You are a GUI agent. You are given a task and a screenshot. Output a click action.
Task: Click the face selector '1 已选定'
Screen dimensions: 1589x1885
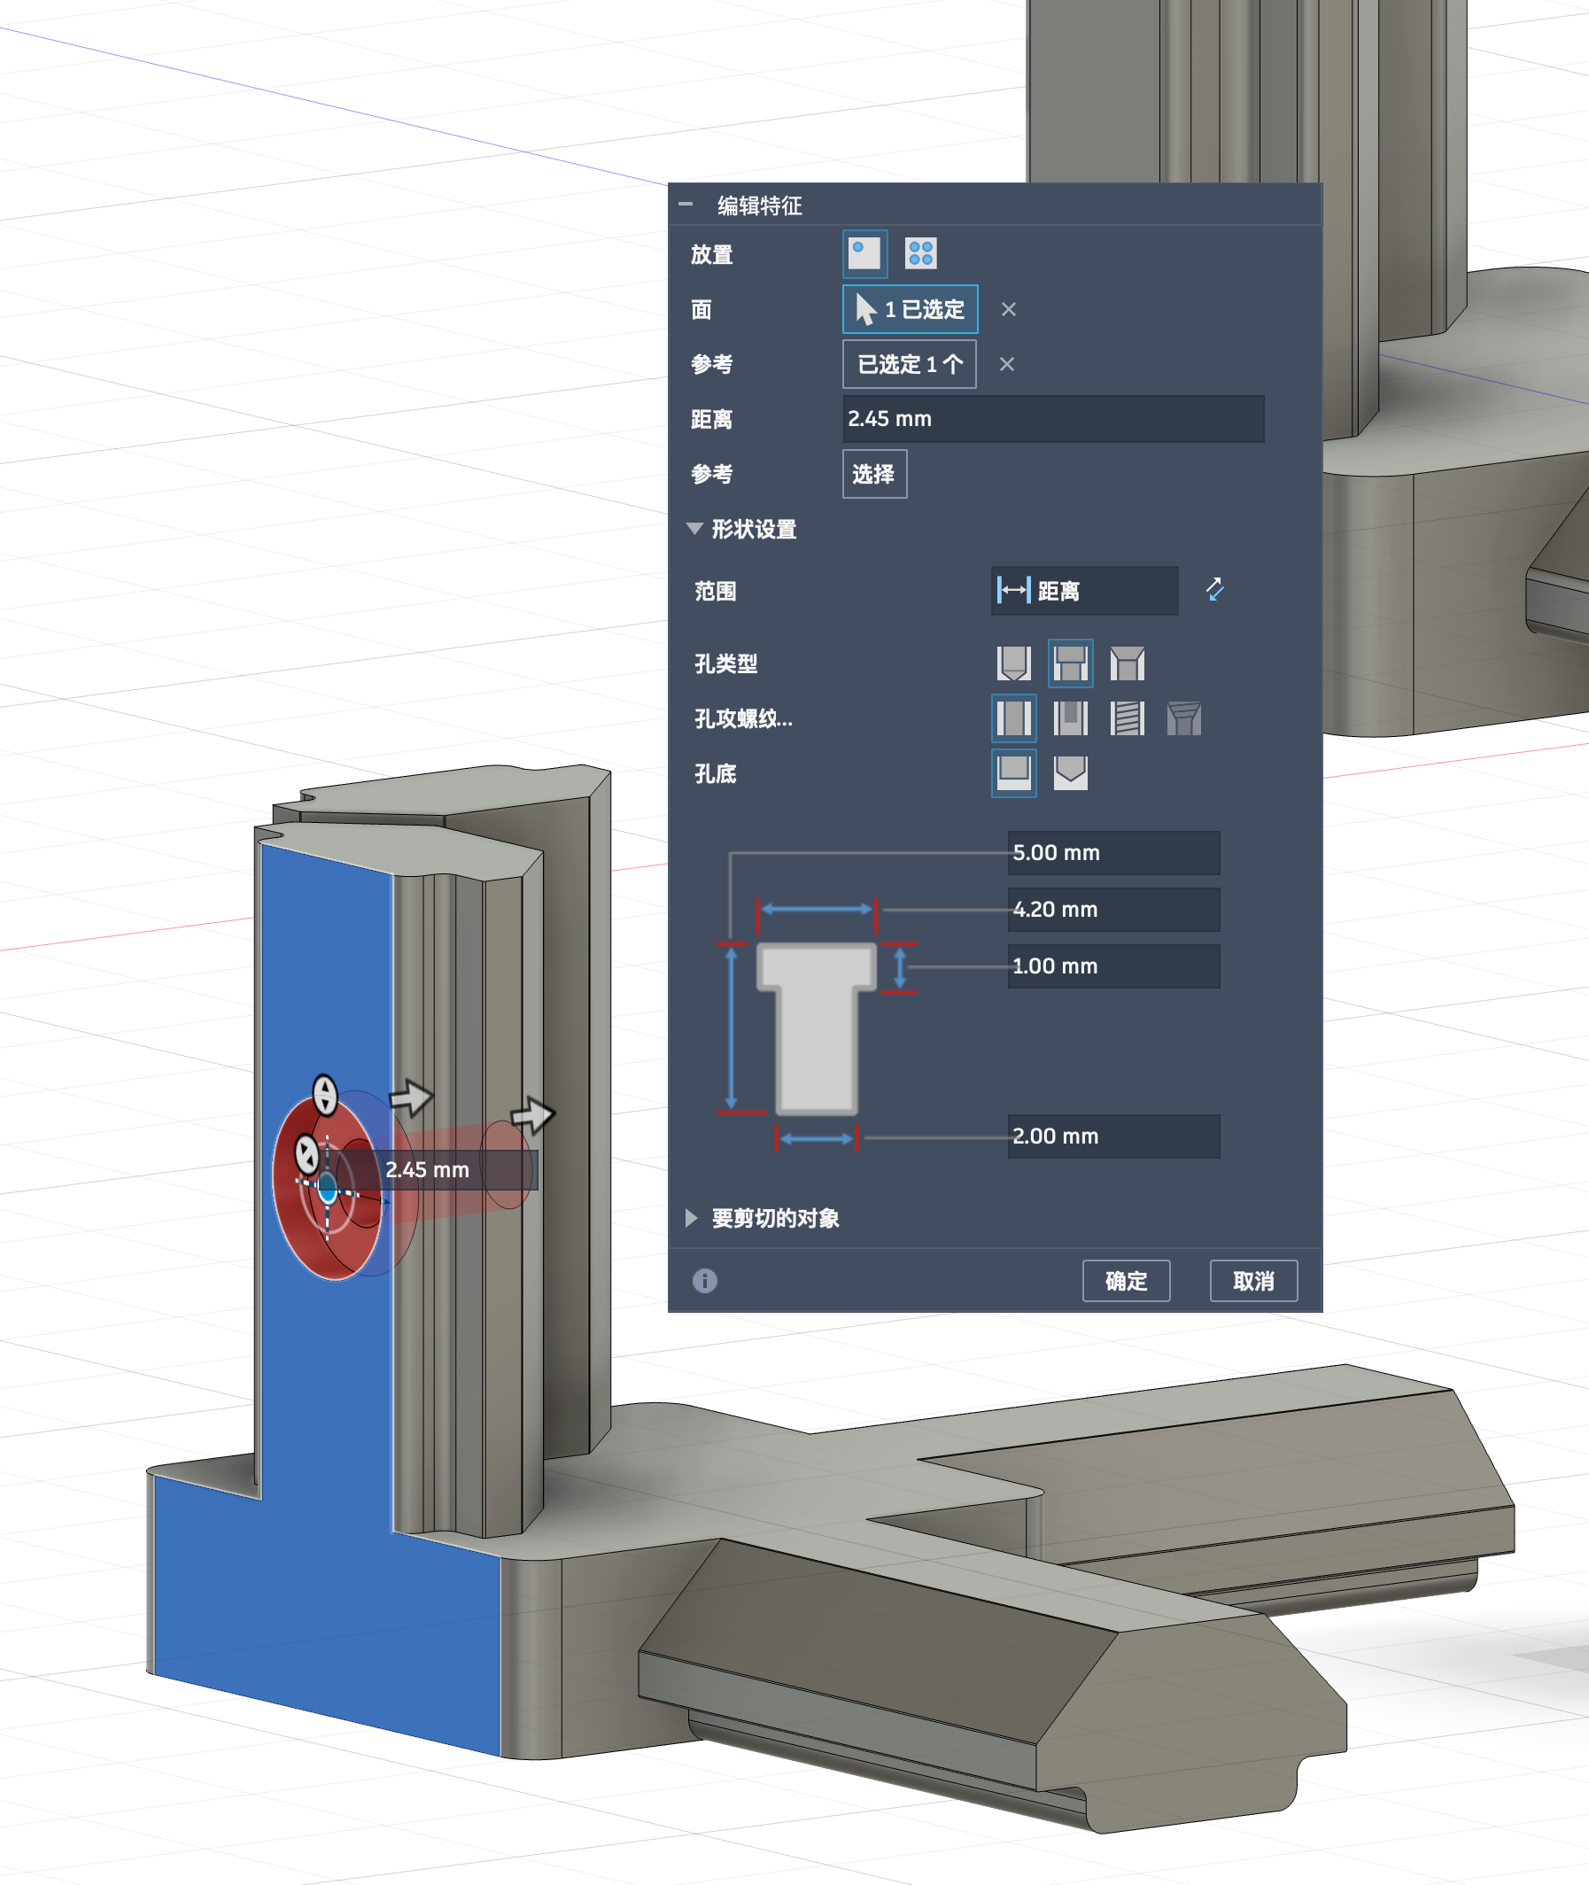tap(910, 309)
